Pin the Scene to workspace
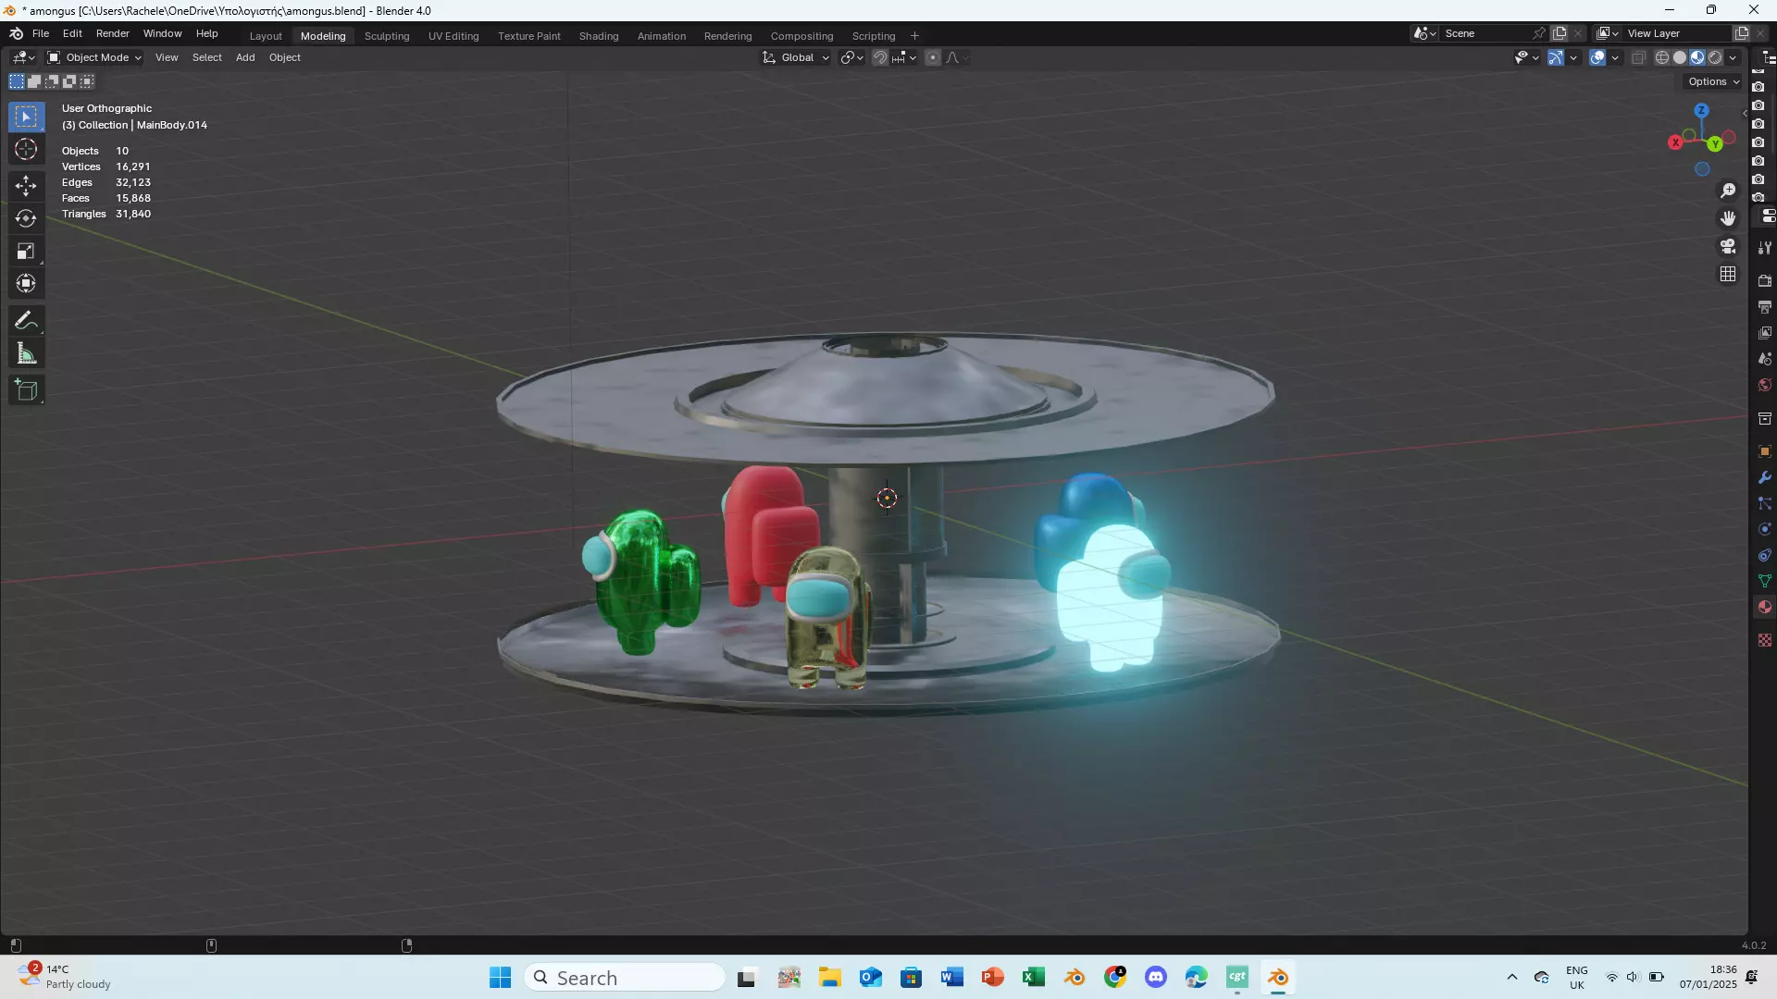Screen dimensions: 1777x999 tap(1538, 33)
